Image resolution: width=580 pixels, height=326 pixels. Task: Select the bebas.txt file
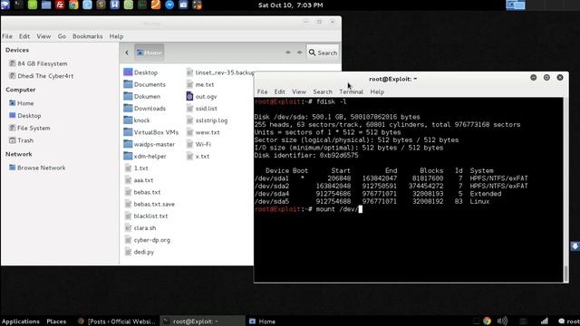click(142, 192)
